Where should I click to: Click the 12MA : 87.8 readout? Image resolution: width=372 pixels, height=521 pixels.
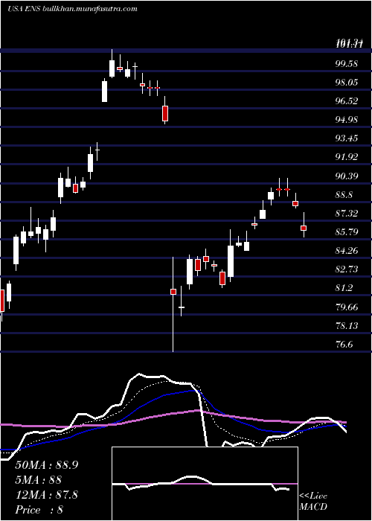47,495
